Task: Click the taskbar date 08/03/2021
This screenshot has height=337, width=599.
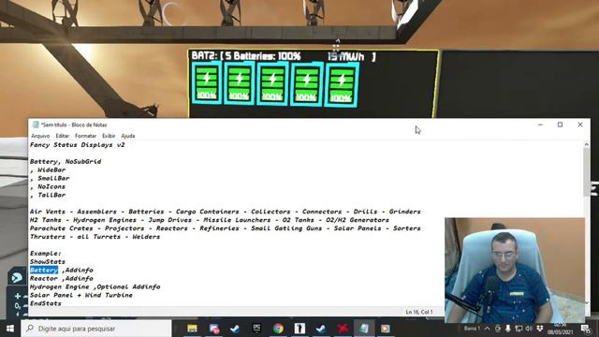Action: click(x=560, y=332)
